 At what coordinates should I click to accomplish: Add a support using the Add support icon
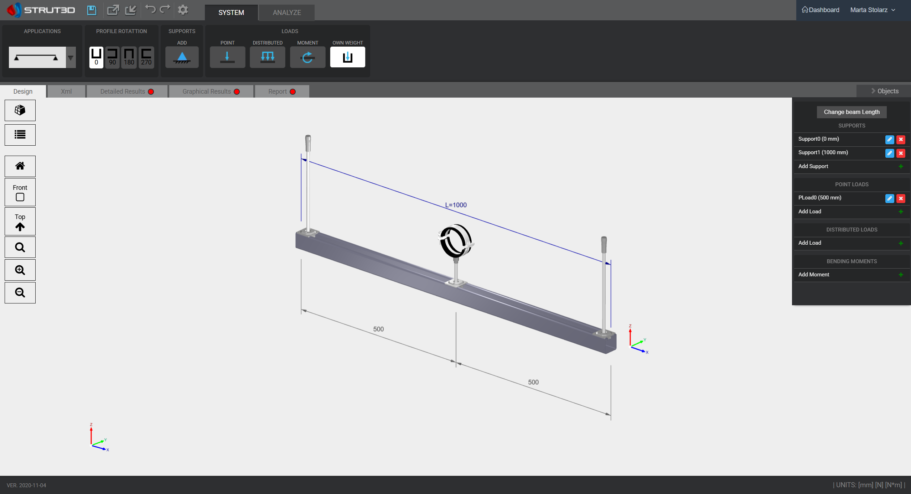[x=182, y=57]
